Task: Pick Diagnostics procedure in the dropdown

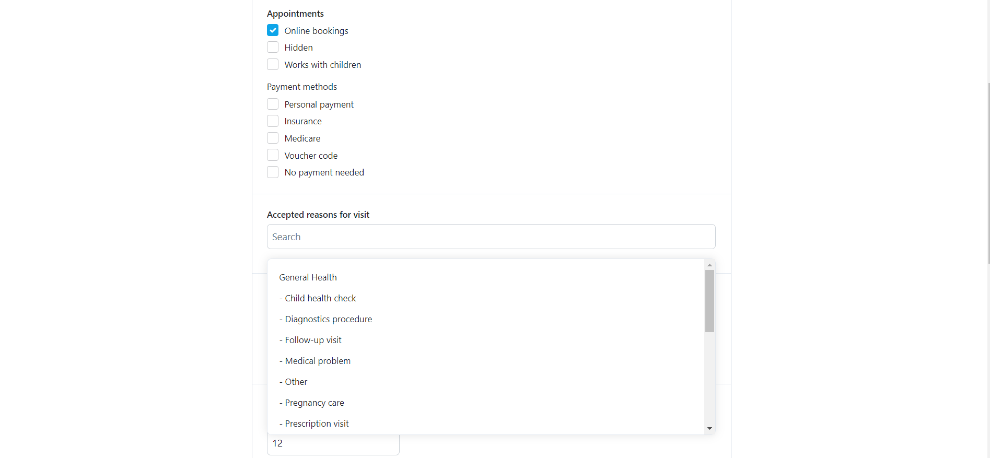Action: point(486,319)
